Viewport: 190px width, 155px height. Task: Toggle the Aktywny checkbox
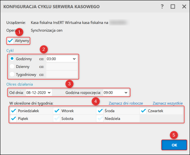(10, 41)
